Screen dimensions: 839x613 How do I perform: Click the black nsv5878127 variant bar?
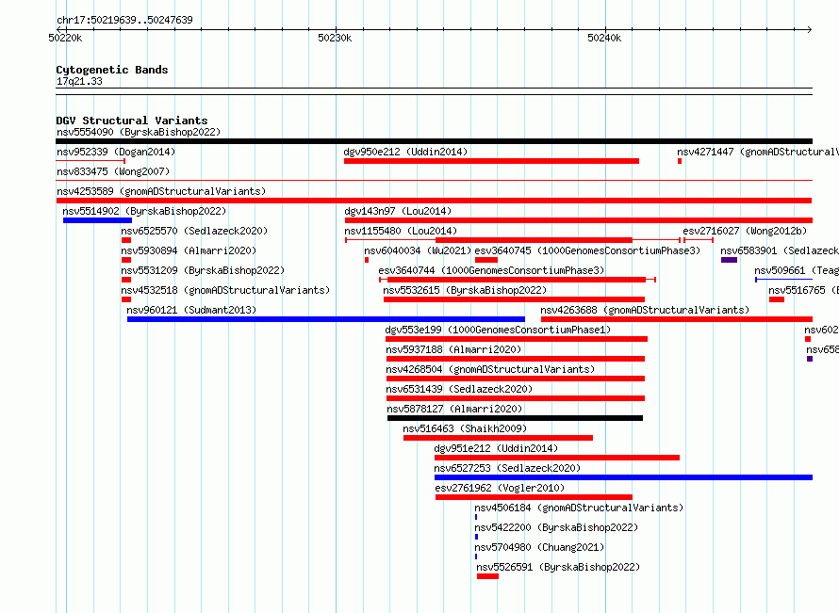coord(515,418)
